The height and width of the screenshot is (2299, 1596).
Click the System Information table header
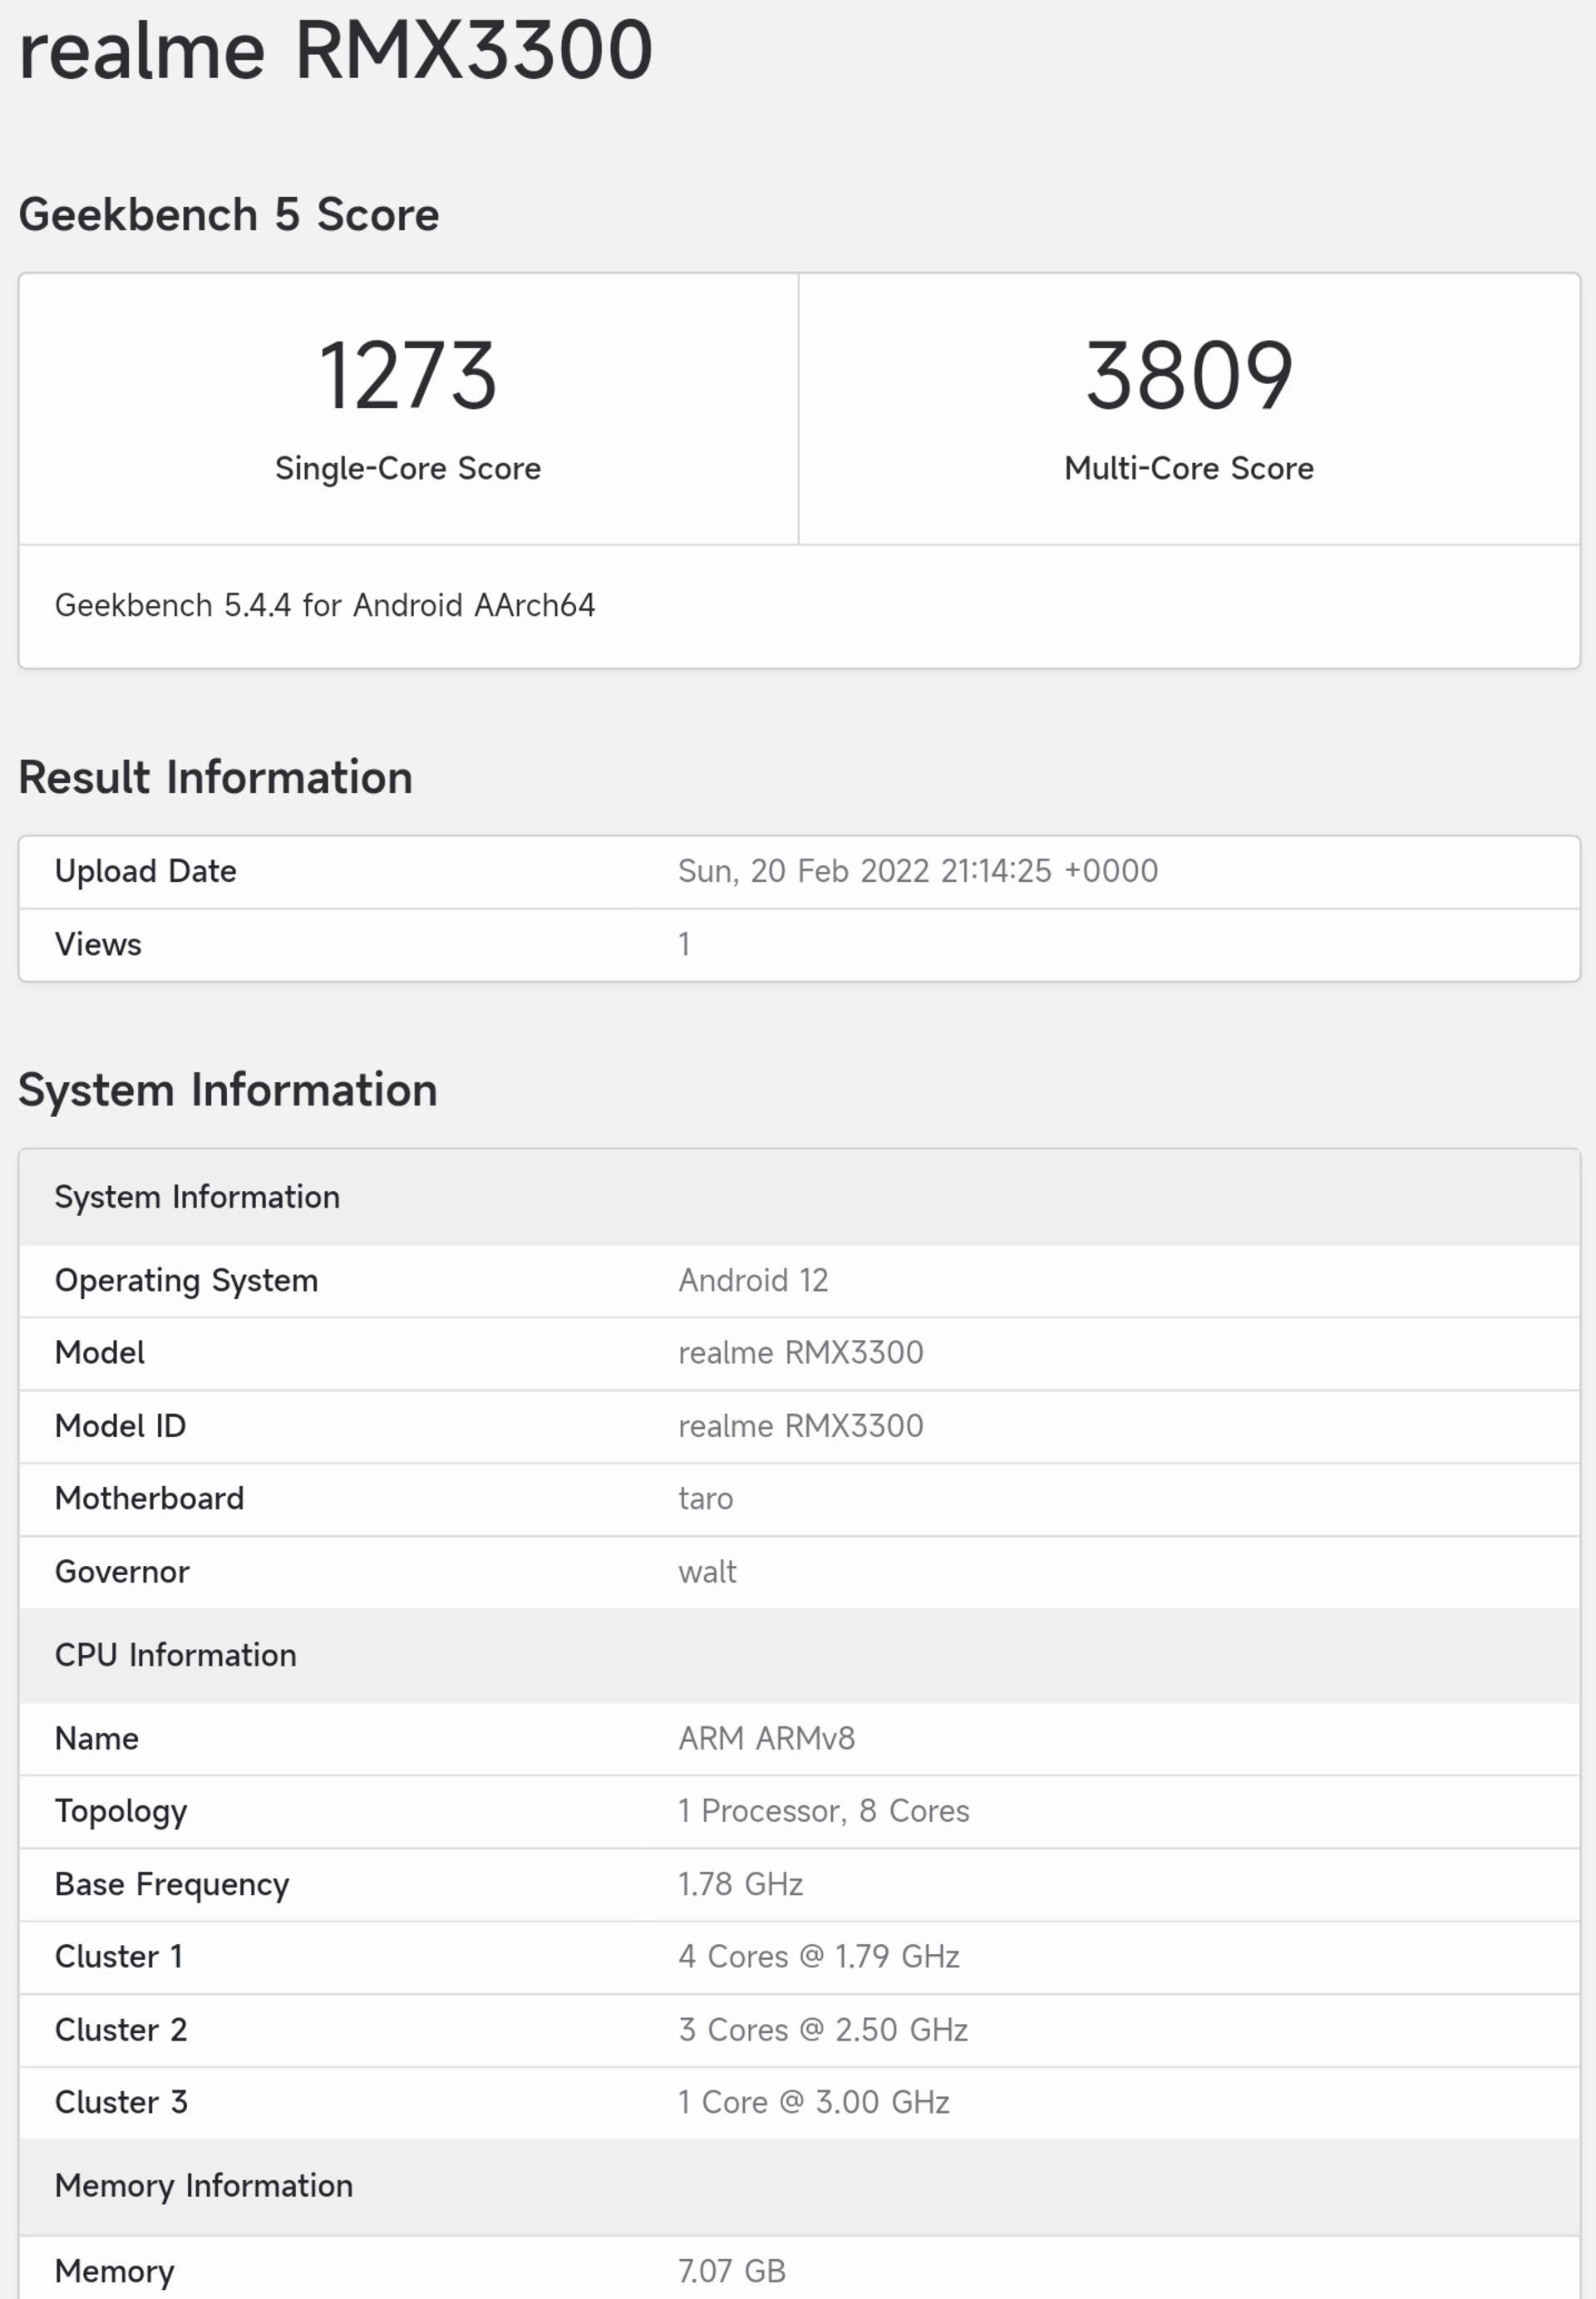197,1197
